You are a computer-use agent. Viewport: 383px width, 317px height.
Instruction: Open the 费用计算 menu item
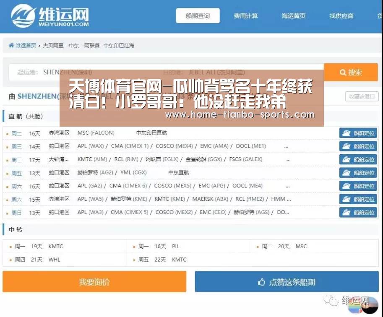pos(246,16)
